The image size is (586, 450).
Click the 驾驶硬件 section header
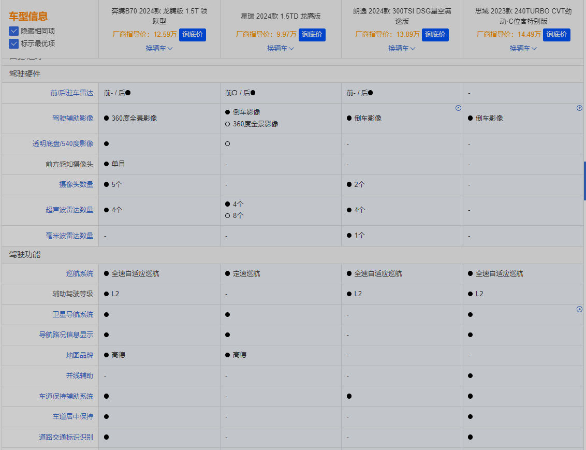[x=25, y=74]
